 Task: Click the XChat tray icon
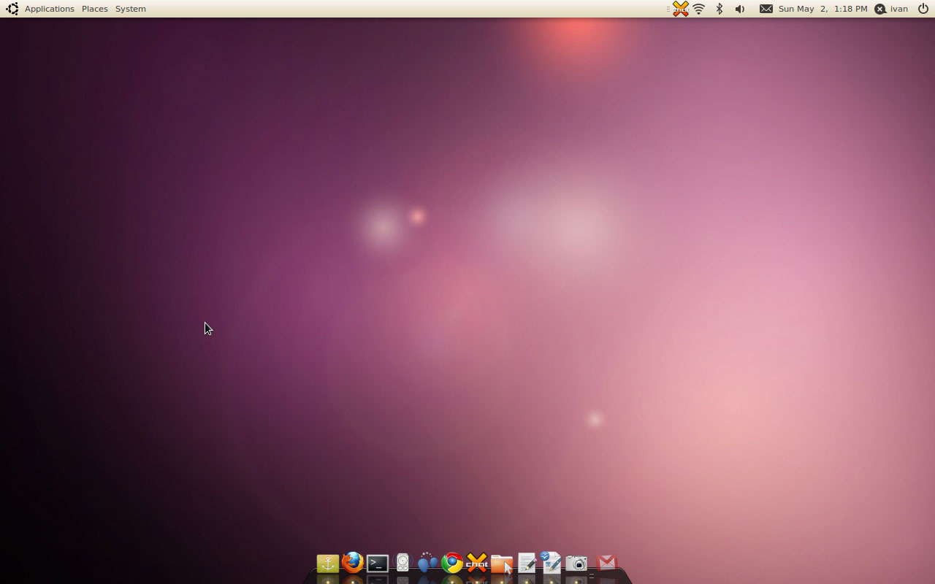(x=680, y=9)
